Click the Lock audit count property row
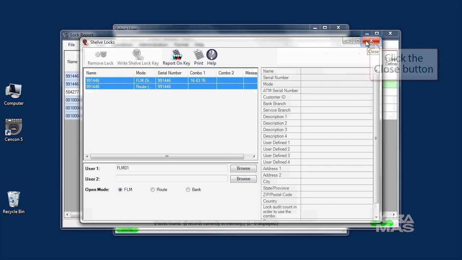Screen dimensions: 462x260 tap(317, 212)
